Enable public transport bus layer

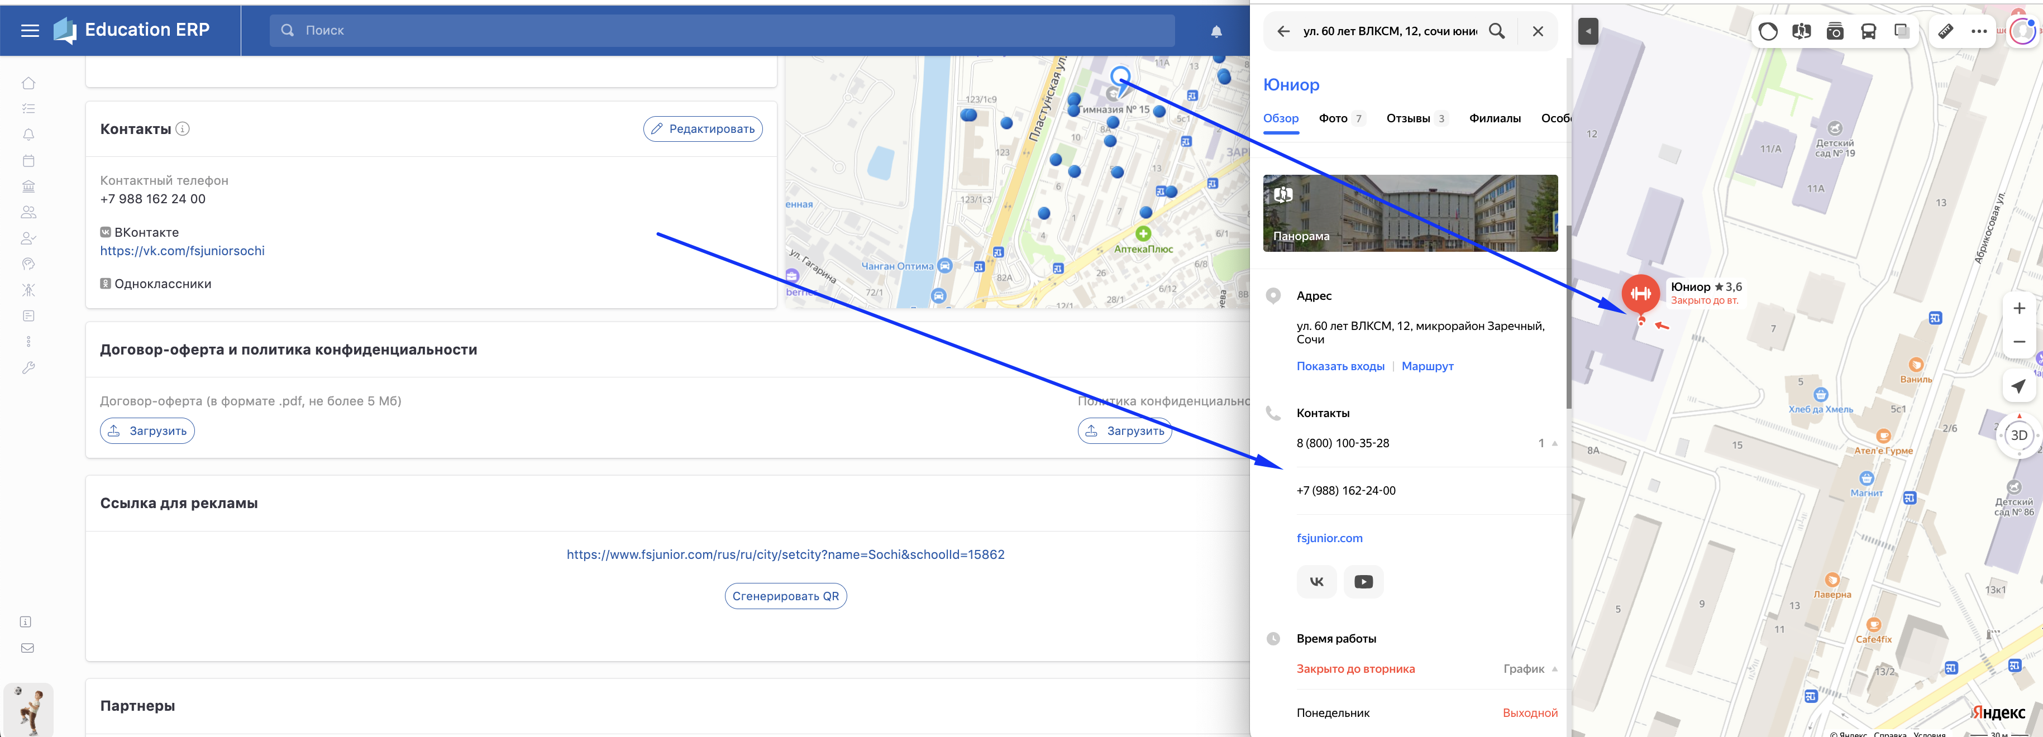(1869, 31)
